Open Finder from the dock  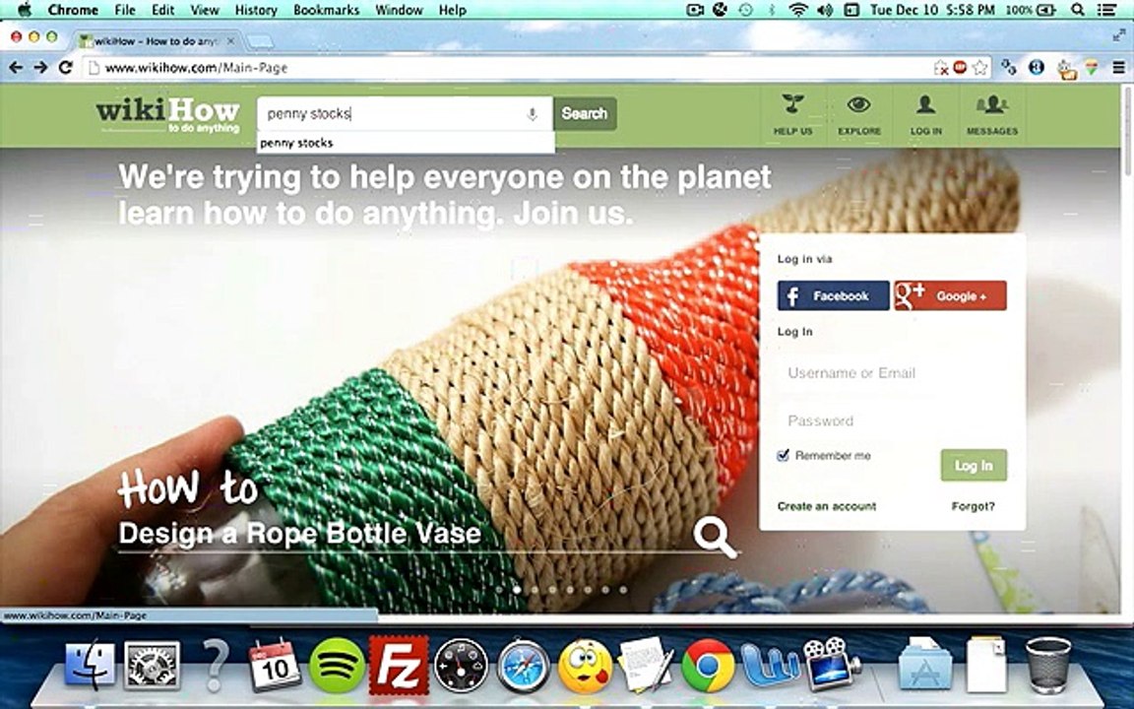[x=90, y=665]
